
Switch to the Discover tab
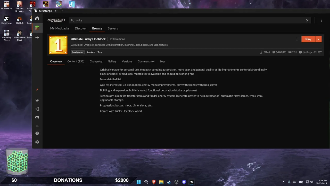81,28
